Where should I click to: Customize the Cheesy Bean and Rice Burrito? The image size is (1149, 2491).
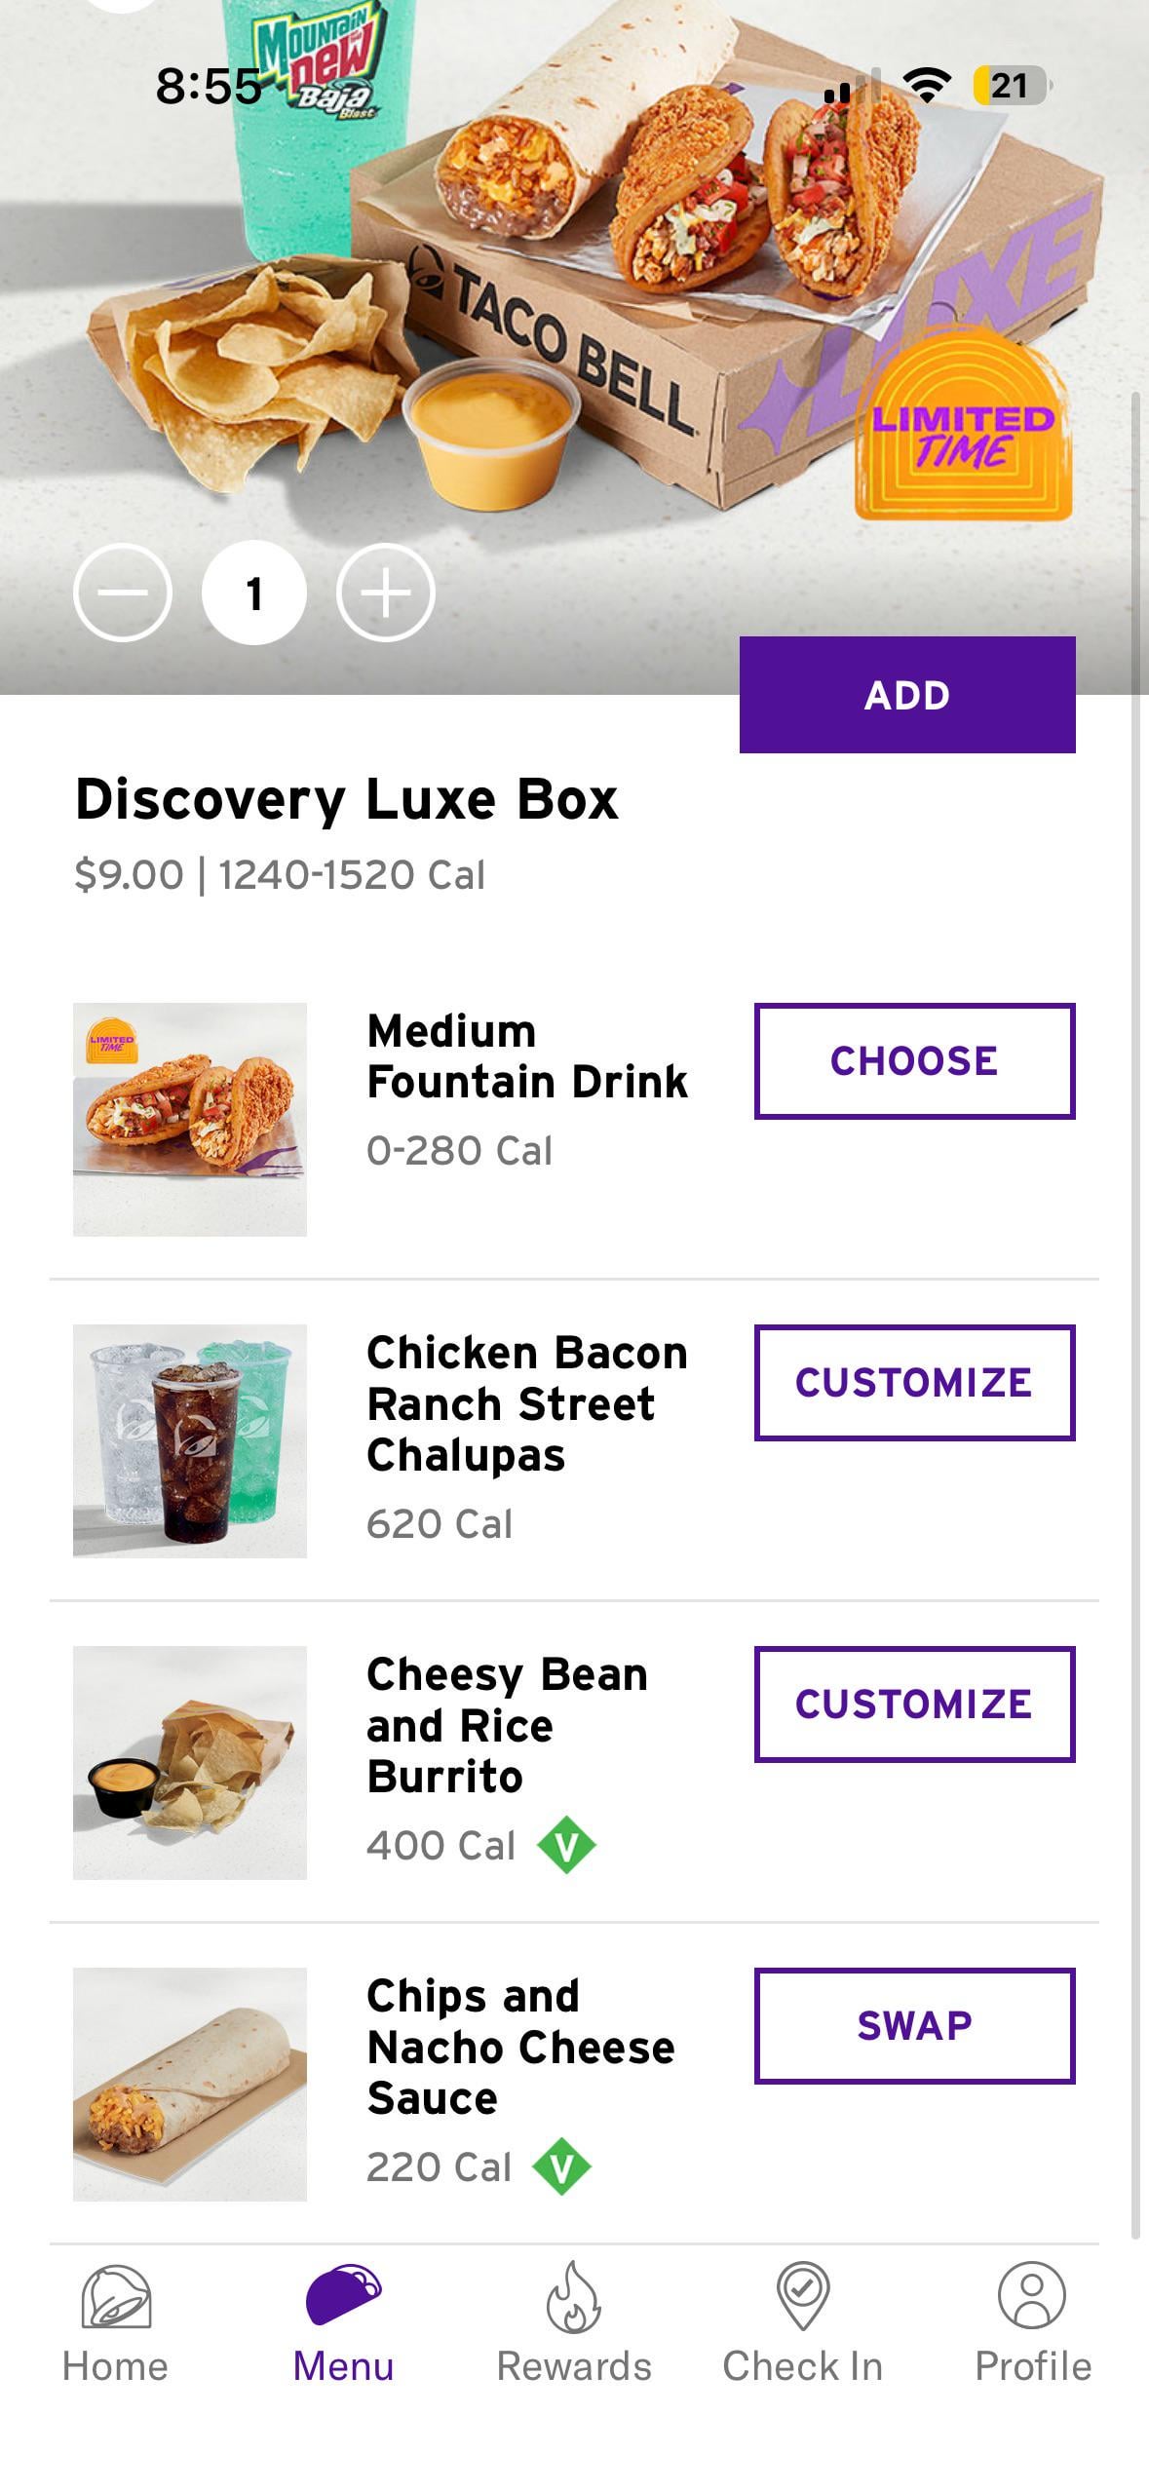[914, 1704]
